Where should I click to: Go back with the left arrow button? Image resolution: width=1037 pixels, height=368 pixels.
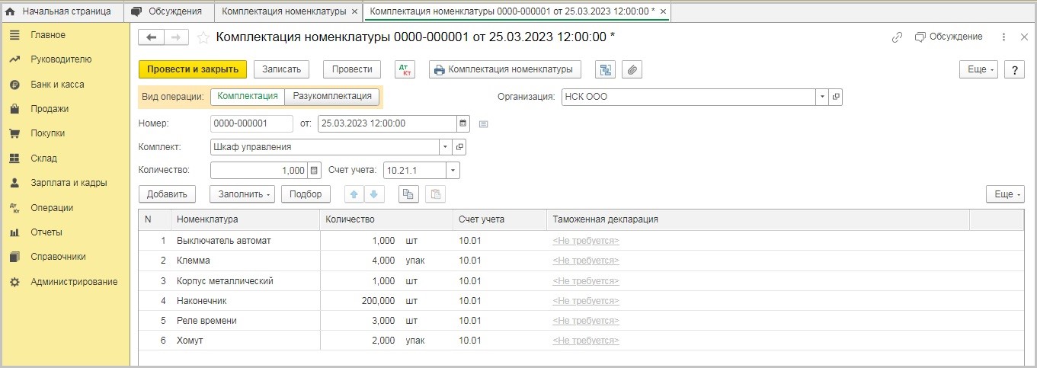coord(151,37)
